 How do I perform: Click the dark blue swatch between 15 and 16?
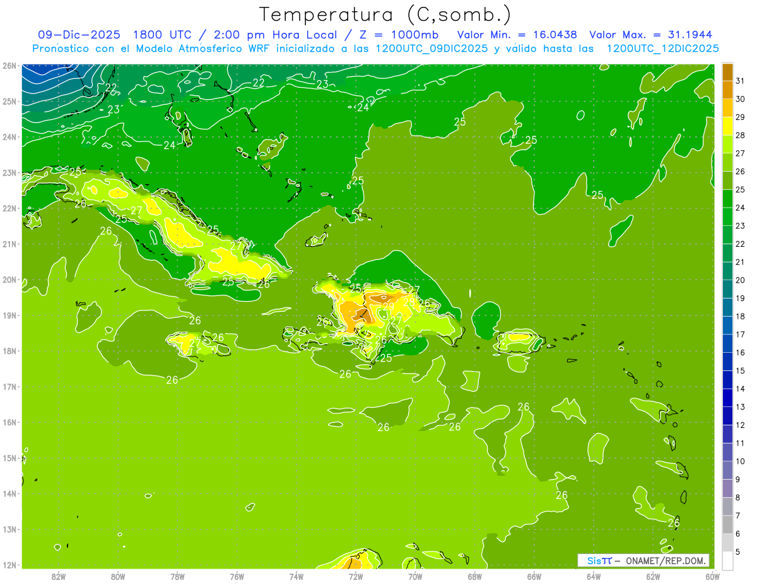(x=728, y=362)
